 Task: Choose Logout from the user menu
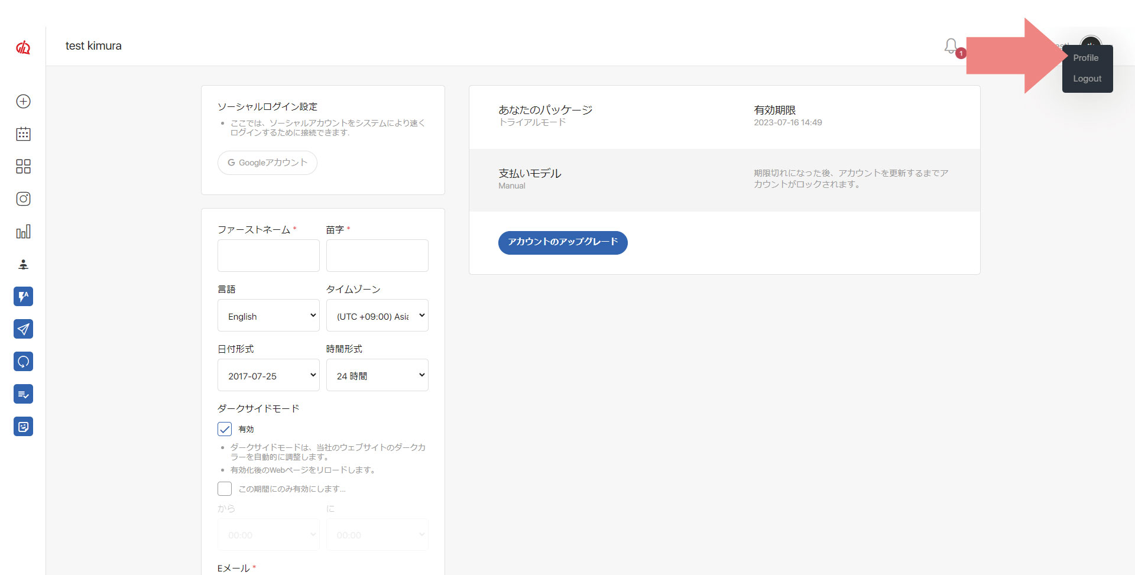(1087, 79)
